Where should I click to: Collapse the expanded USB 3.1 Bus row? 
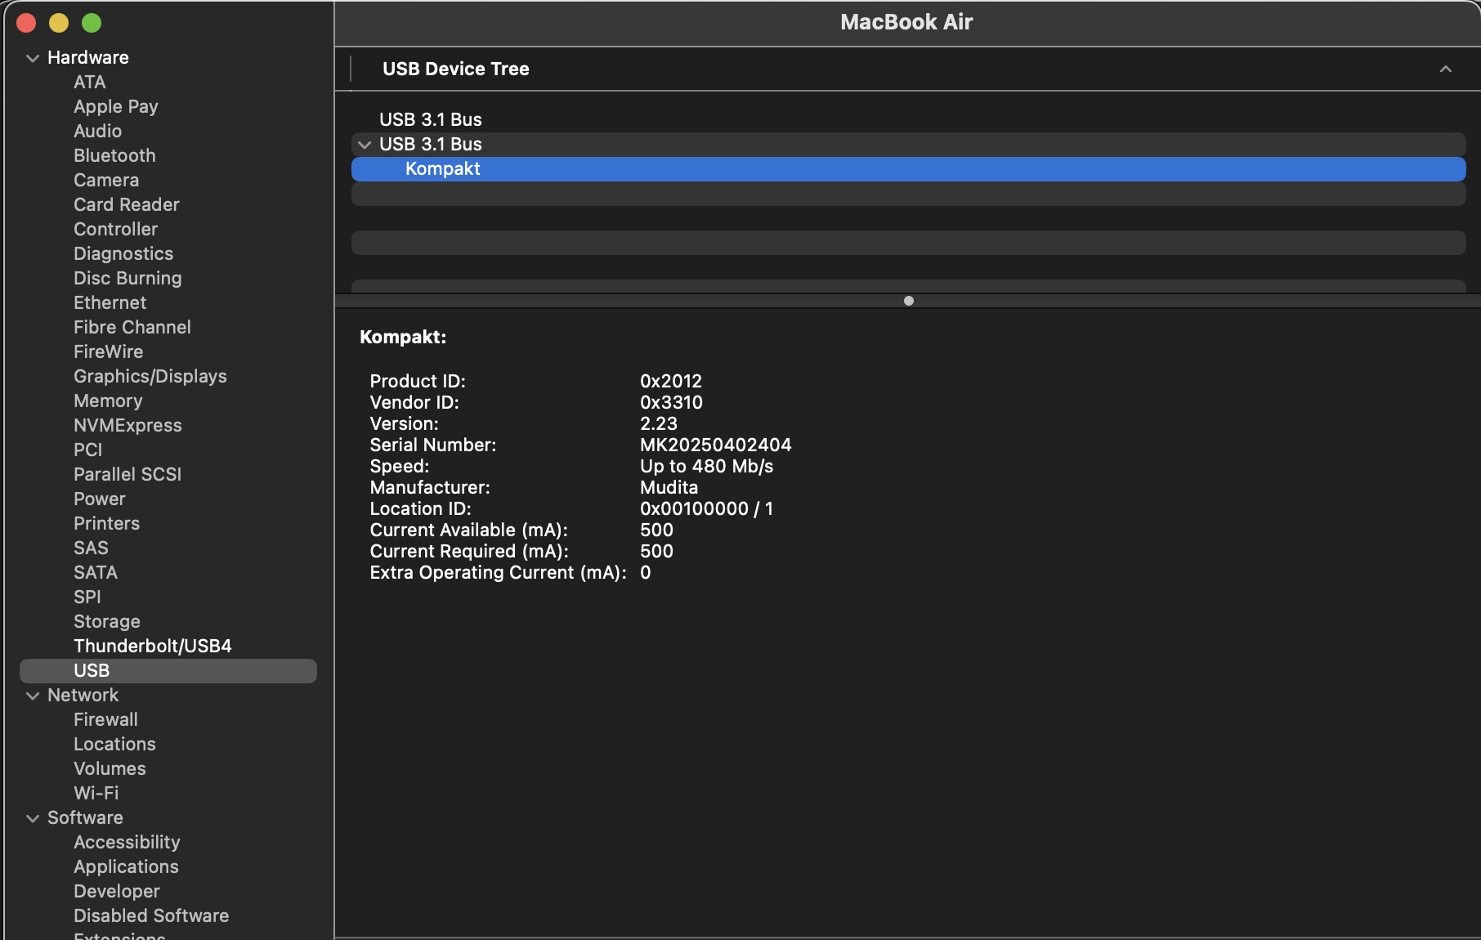(x=365, y=145)
